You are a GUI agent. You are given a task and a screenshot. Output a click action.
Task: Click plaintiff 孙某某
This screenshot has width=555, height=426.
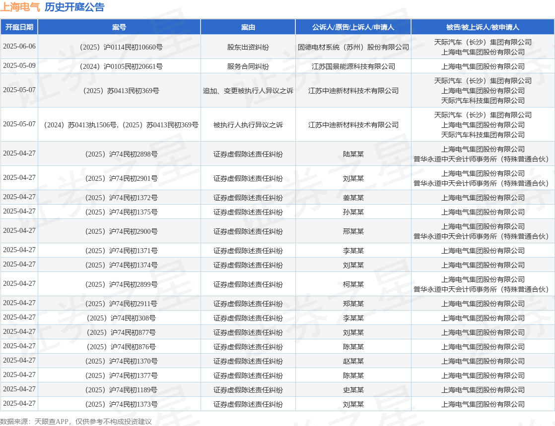(x=353, y=213)
